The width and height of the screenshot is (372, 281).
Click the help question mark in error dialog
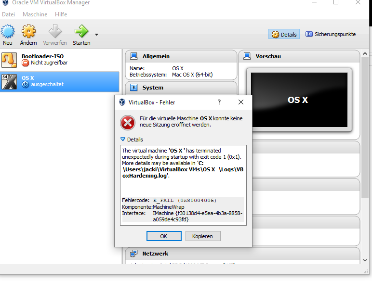click(x=219, y=102)
